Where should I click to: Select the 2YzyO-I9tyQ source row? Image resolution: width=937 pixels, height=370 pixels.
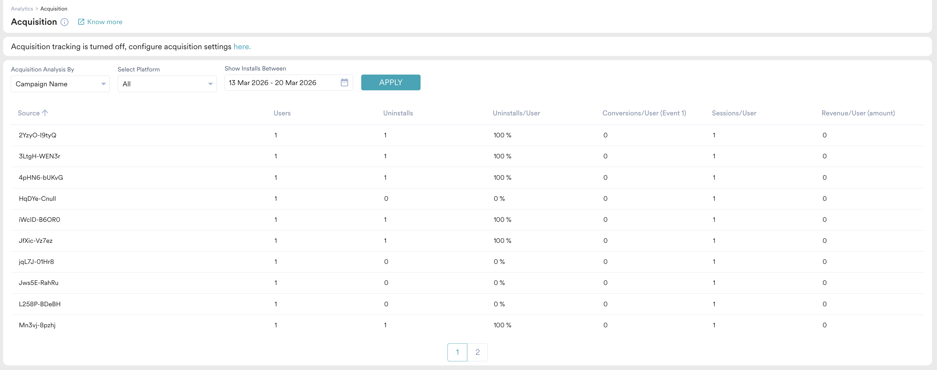point(37,135)
